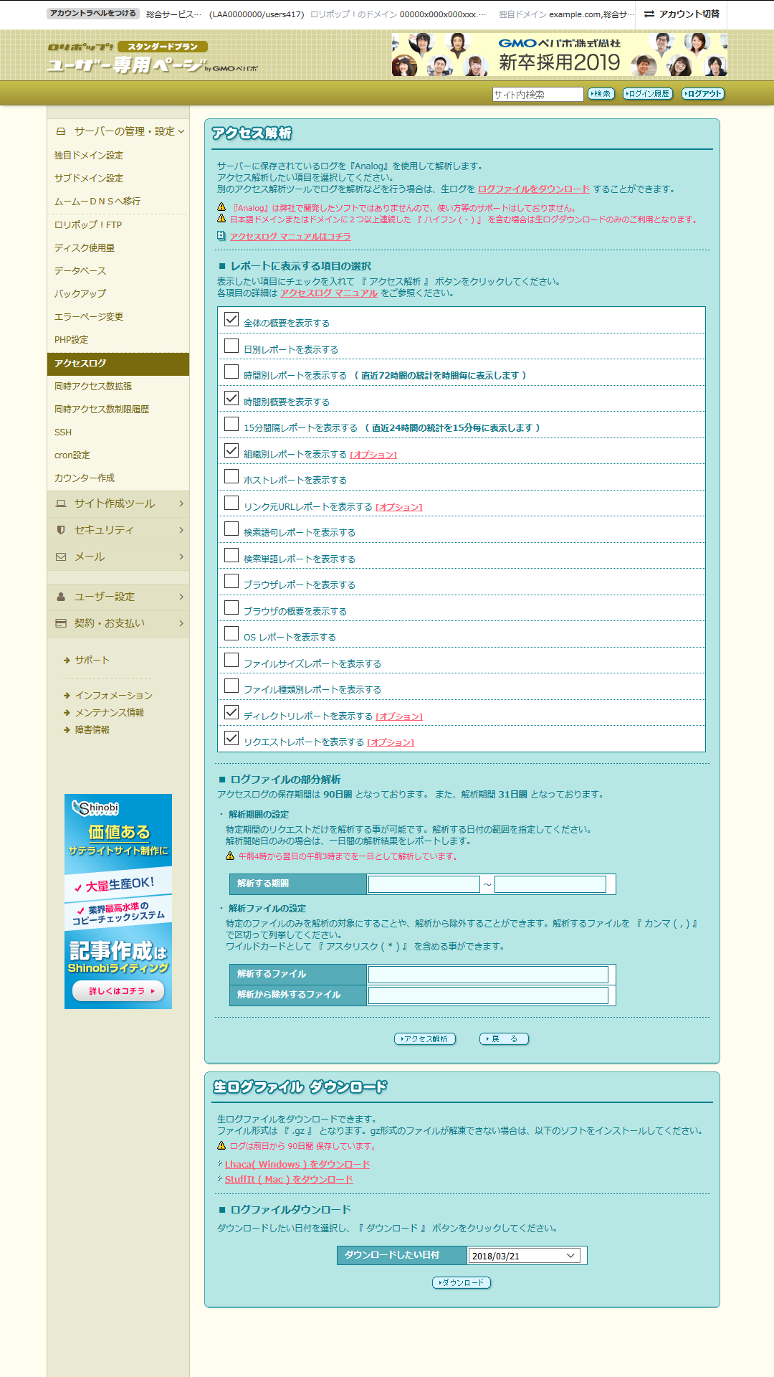This screenshot has width=774, height=1377.
Task: Select データベース in the sidebar menu
Action: point(80,271)
